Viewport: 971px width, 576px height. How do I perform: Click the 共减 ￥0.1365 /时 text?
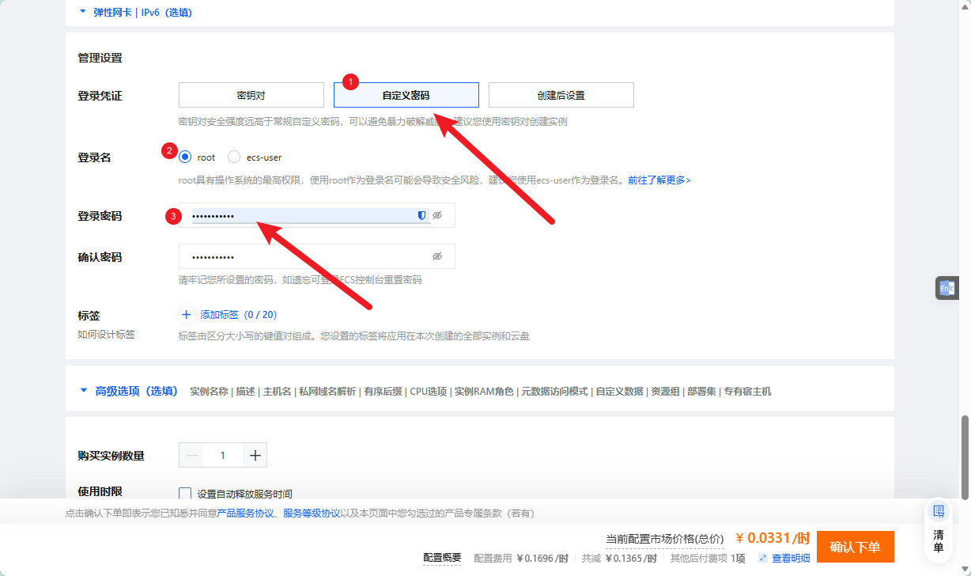(619, 559)
